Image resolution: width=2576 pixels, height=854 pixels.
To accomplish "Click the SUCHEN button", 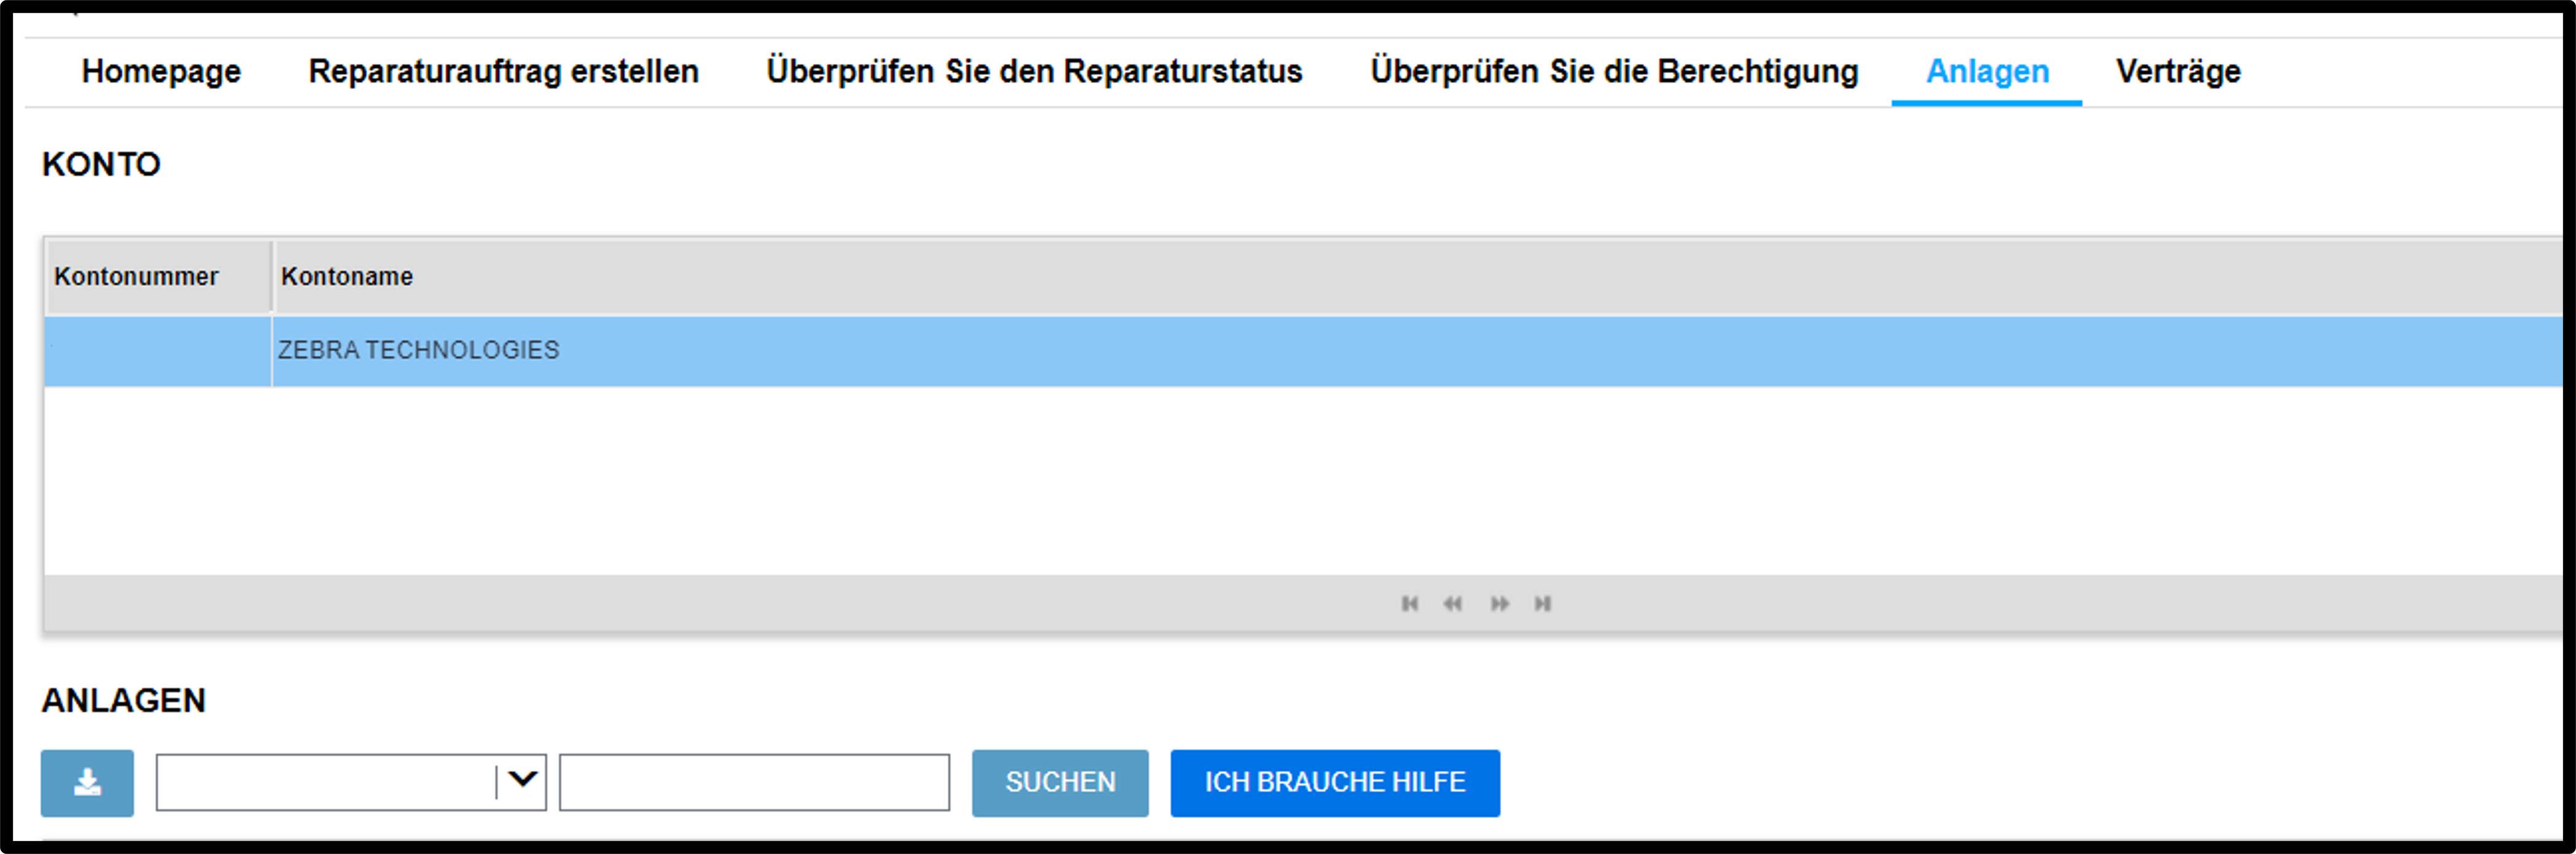I will tap(1060, 783).
